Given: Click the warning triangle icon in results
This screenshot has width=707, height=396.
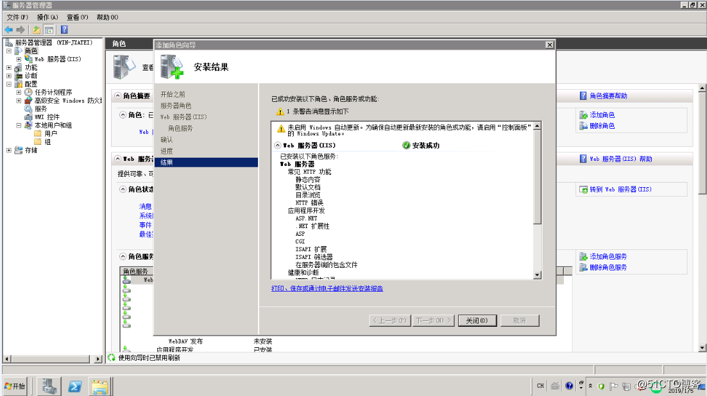Looking at the screenshot, I should [281, 129].
